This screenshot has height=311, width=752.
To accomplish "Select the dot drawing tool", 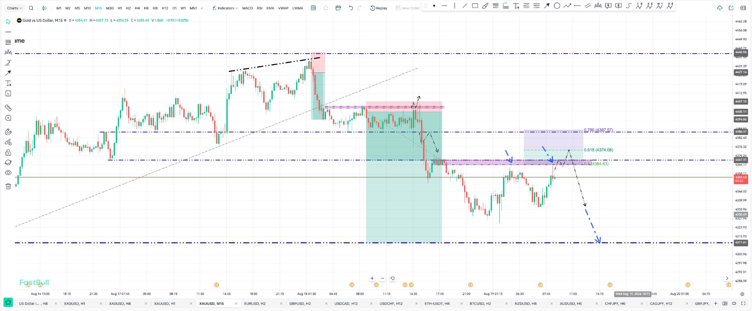I will [434, 6].
